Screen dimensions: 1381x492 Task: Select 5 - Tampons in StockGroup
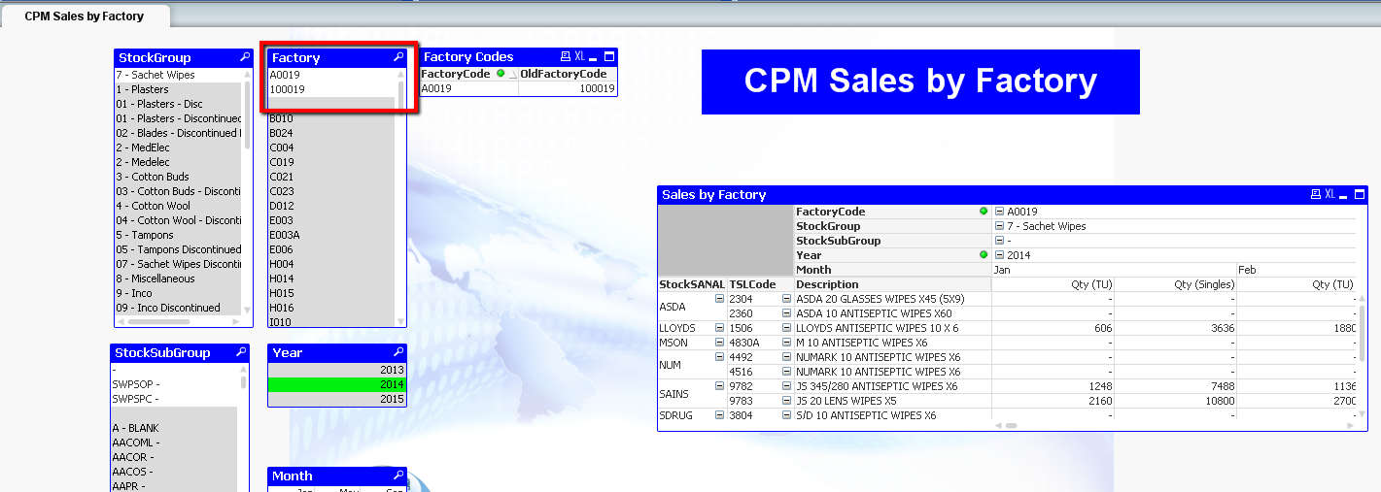pos(178,235)
